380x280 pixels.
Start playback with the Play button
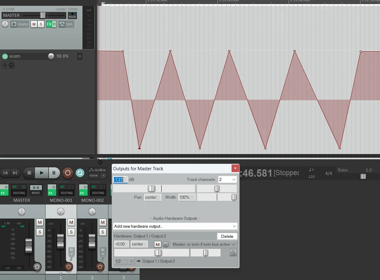[42, 173]
